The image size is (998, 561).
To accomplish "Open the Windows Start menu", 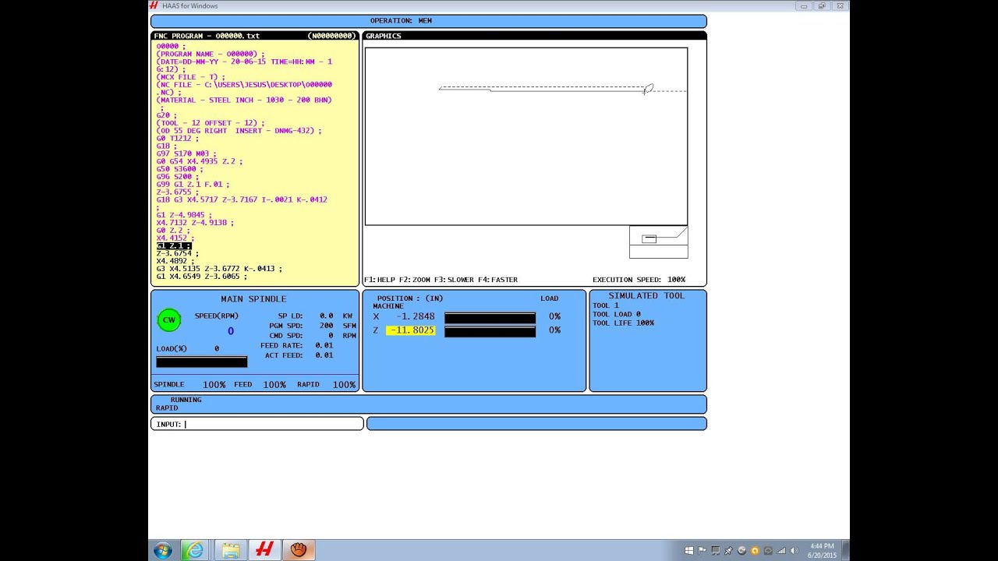I will [x=163, y=550].
